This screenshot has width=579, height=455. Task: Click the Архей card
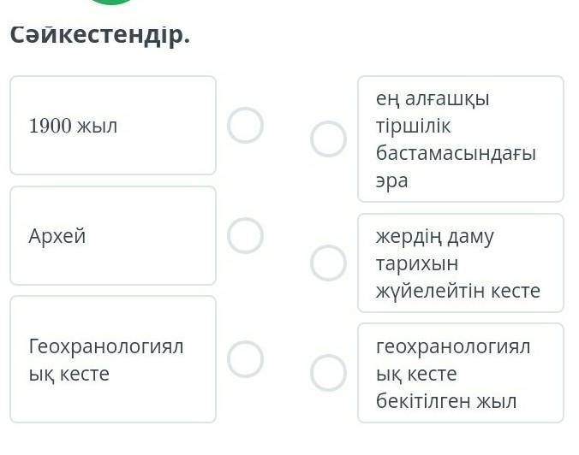[x=112, y=235]
